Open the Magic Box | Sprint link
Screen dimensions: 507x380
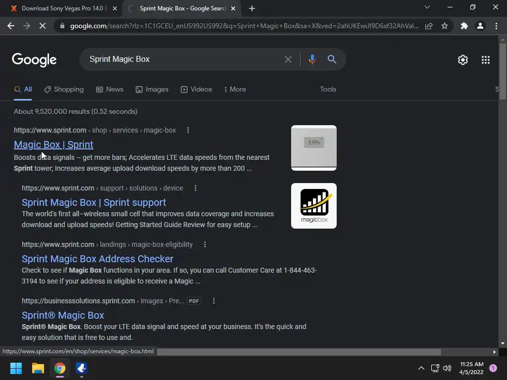coord(53,144)
